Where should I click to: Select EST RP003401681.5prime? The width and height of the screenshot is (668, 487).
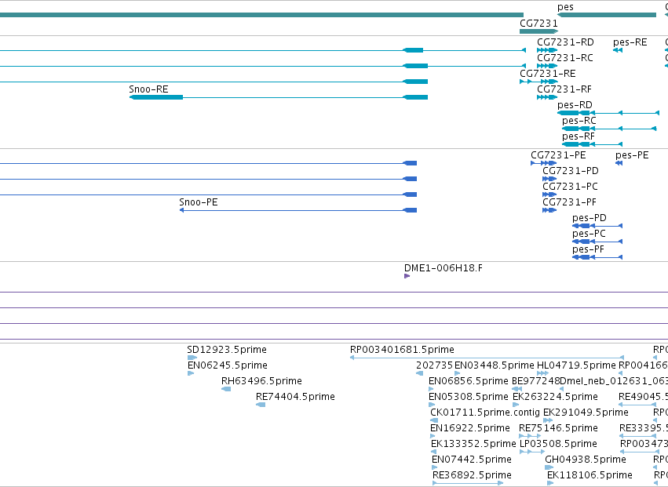pos(402,350)
